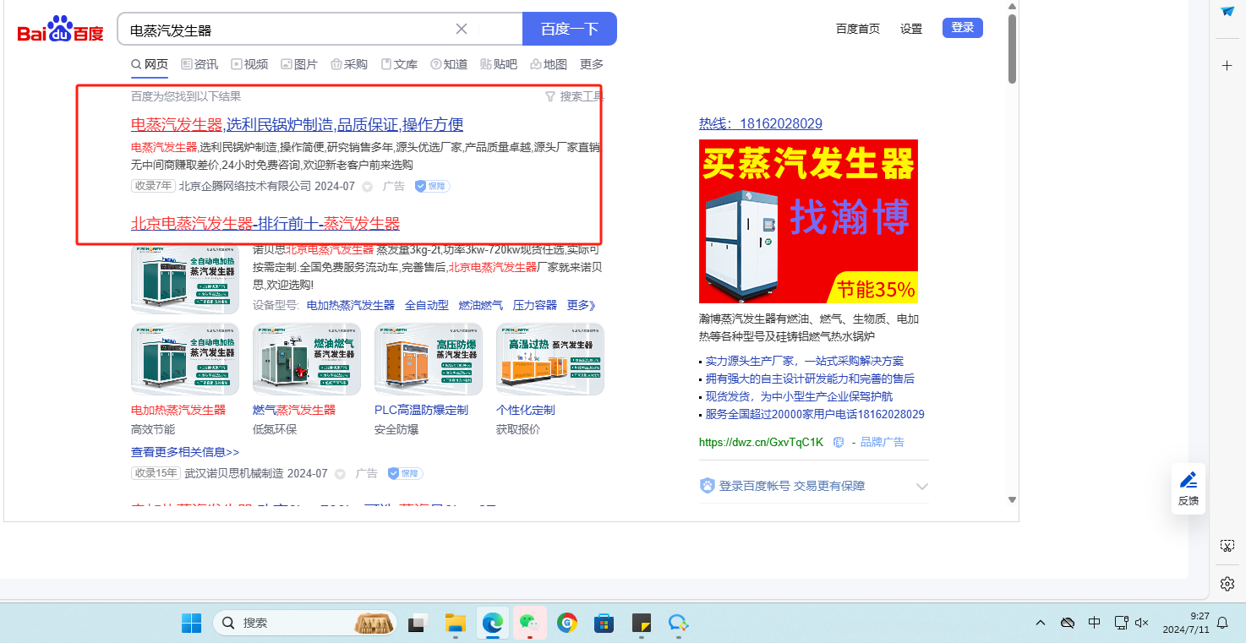Open 搜索工具 filter options

pyautogui.click(x=574, y=96)
